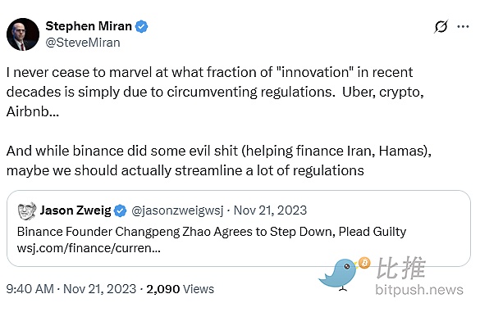Viewport: 480px width, 312px height.
Task: Click the orange Bitcoin coin icon
Action: point(364,263)
